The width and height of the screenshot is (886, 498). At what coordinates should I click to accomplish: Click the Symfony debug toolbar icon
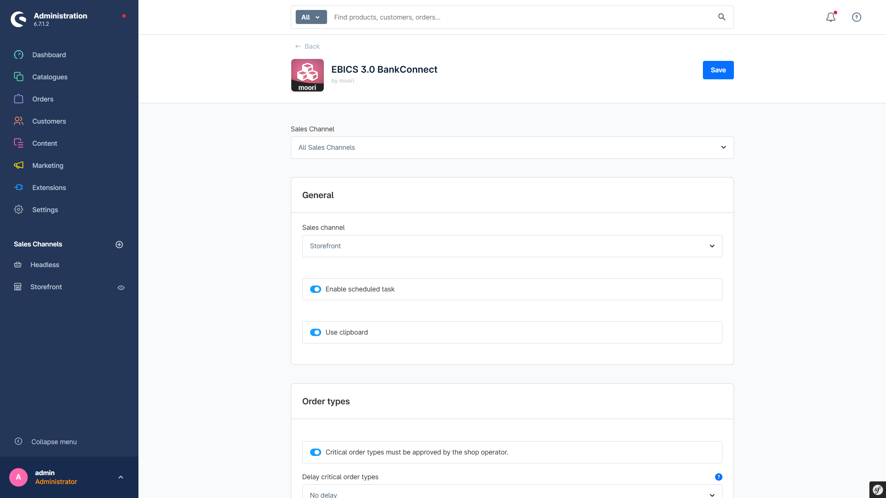(x=878, y=490)
